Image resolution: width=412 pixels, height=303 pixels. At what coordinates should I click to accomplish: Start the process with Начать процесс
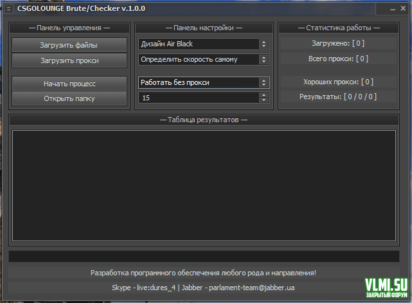click(x=70, y=84)
